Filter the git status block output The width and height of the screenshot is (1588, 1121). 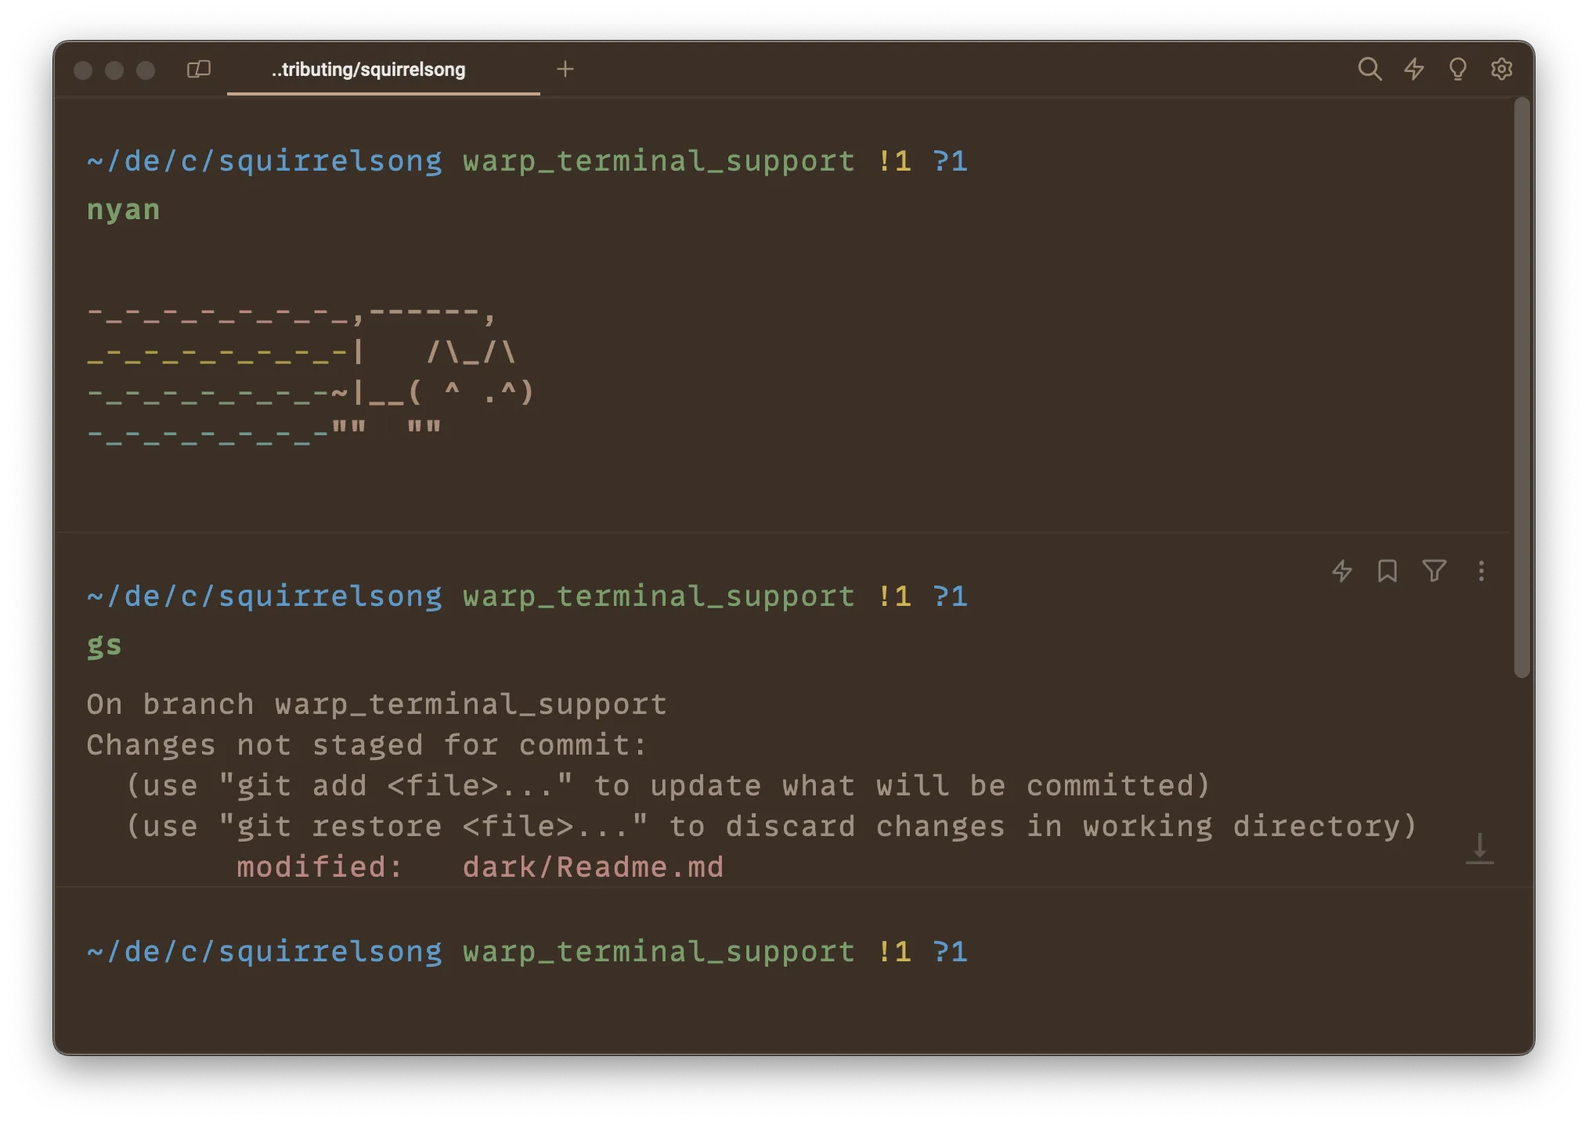click(x=1434, y=571)
